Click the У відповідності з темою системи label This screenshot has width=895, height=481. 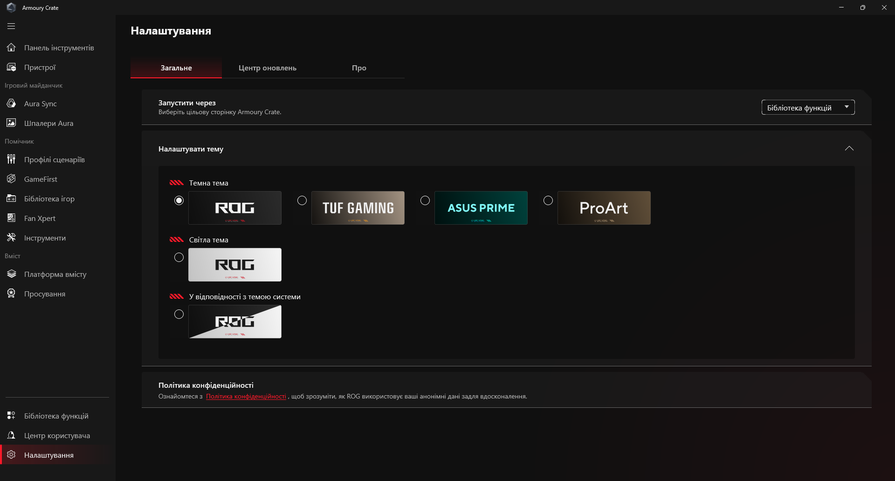[245, 297]
